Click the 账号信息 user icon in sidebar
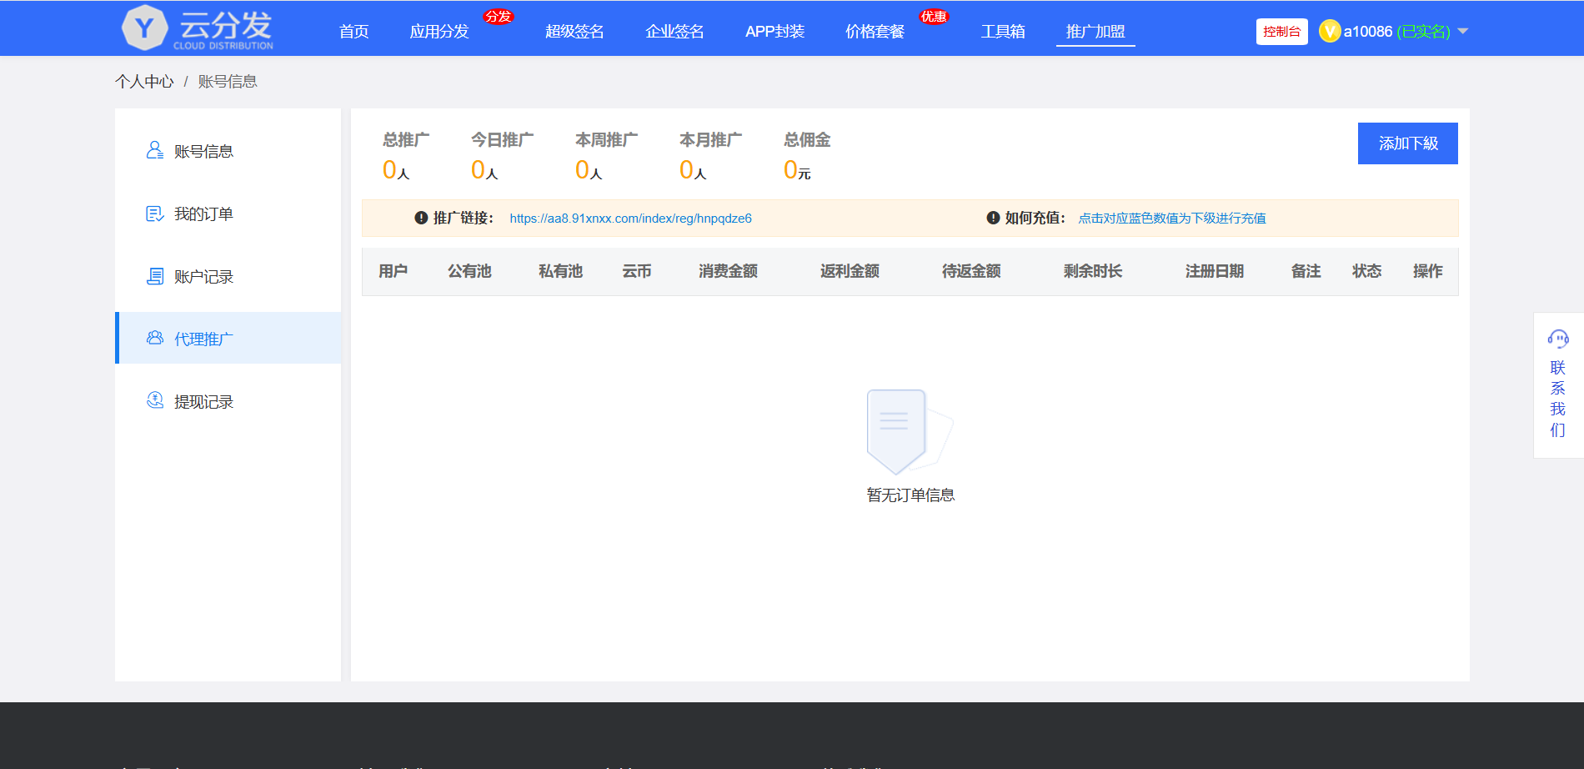Viewport: 1584px width, 769px height. tap(155, 150)
